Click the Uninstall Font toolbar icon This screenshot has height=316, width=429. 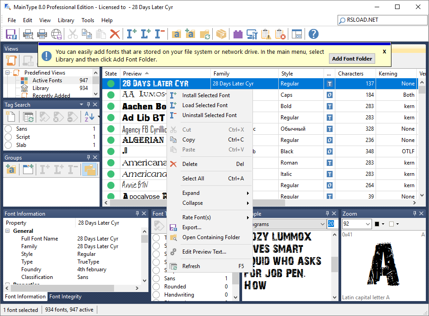click(160, 34)
